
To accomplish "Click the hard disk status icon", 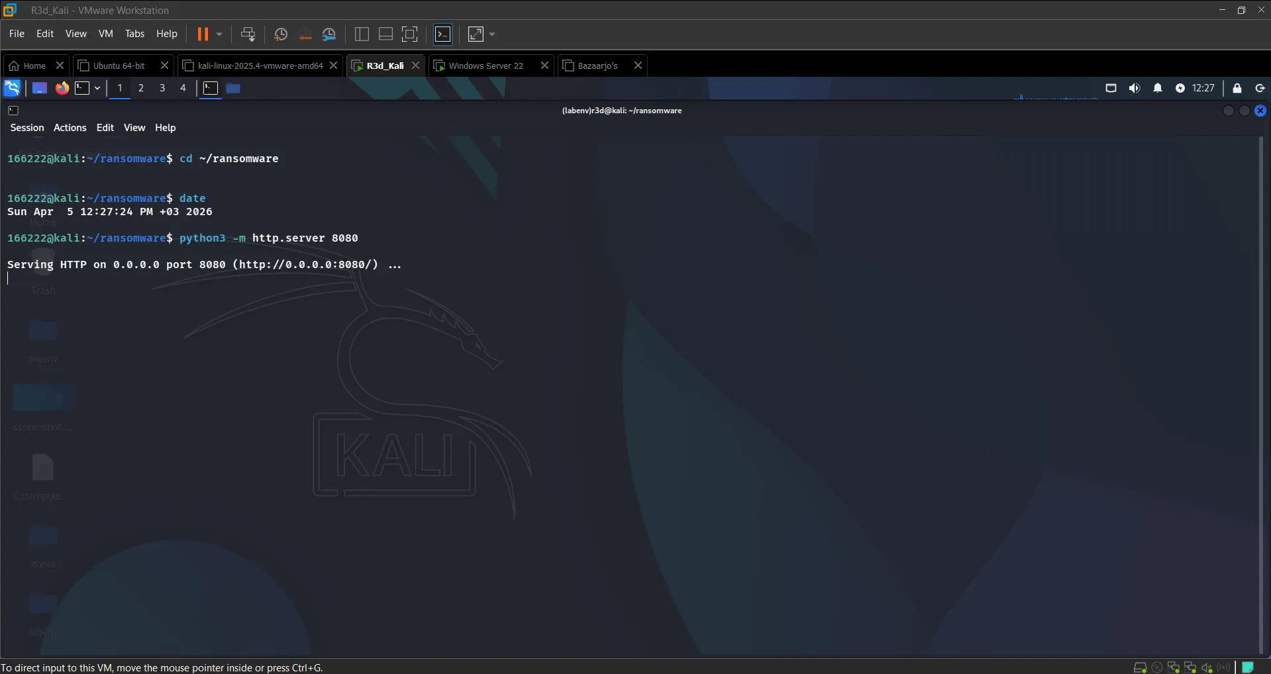I will (x=1141, y=667).
